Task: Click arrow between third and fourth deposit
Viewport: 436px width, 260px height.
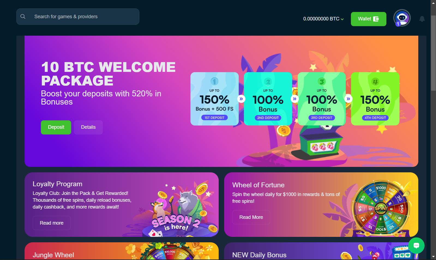Action: click(x=348, y=99)
